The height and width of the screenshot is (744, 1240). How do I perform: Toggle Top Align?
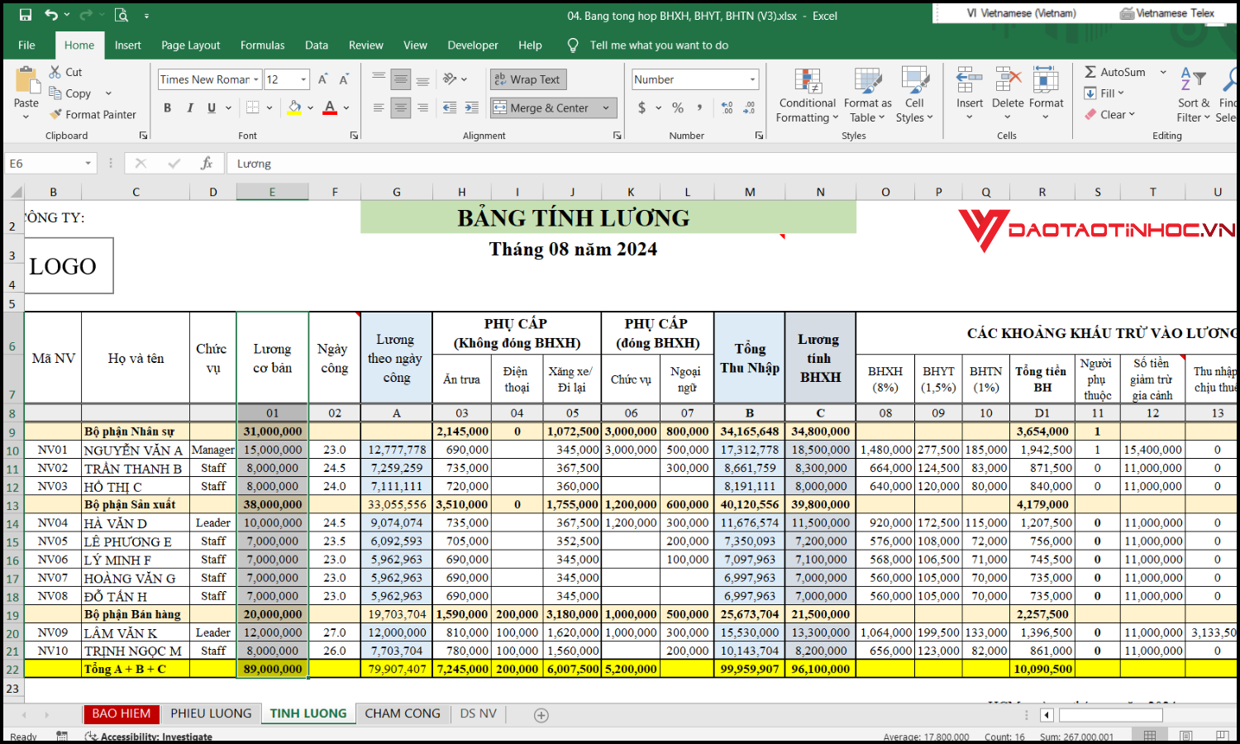[379, 79]
